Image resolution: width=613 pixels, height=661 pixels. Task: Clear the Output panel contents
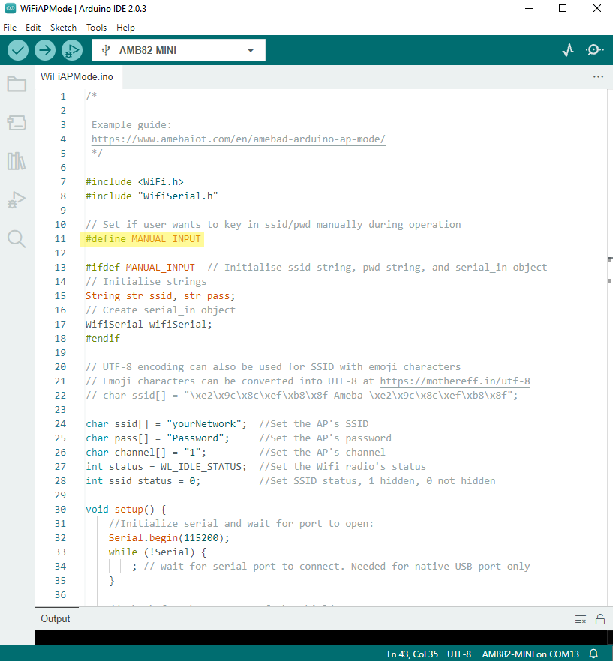tap(580, 619)
